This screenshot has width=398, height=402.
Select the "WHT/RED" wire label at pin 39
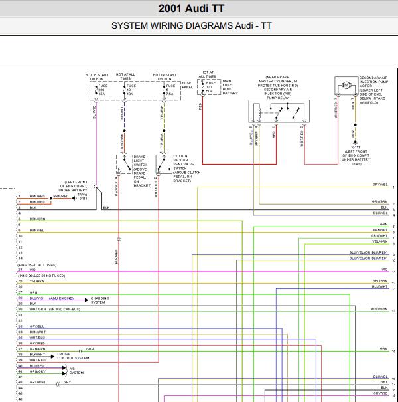coord(37,360)
